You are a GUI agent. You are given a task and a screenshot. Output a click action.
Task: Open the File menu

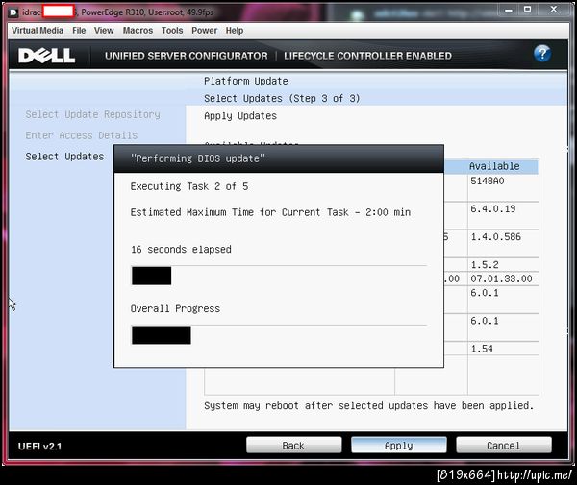[79, 31]
